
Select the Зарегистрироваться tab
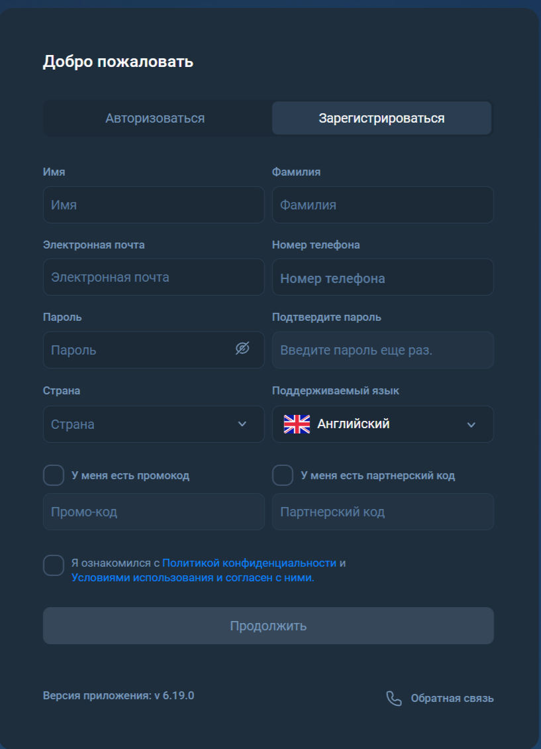tap(381, 119)
